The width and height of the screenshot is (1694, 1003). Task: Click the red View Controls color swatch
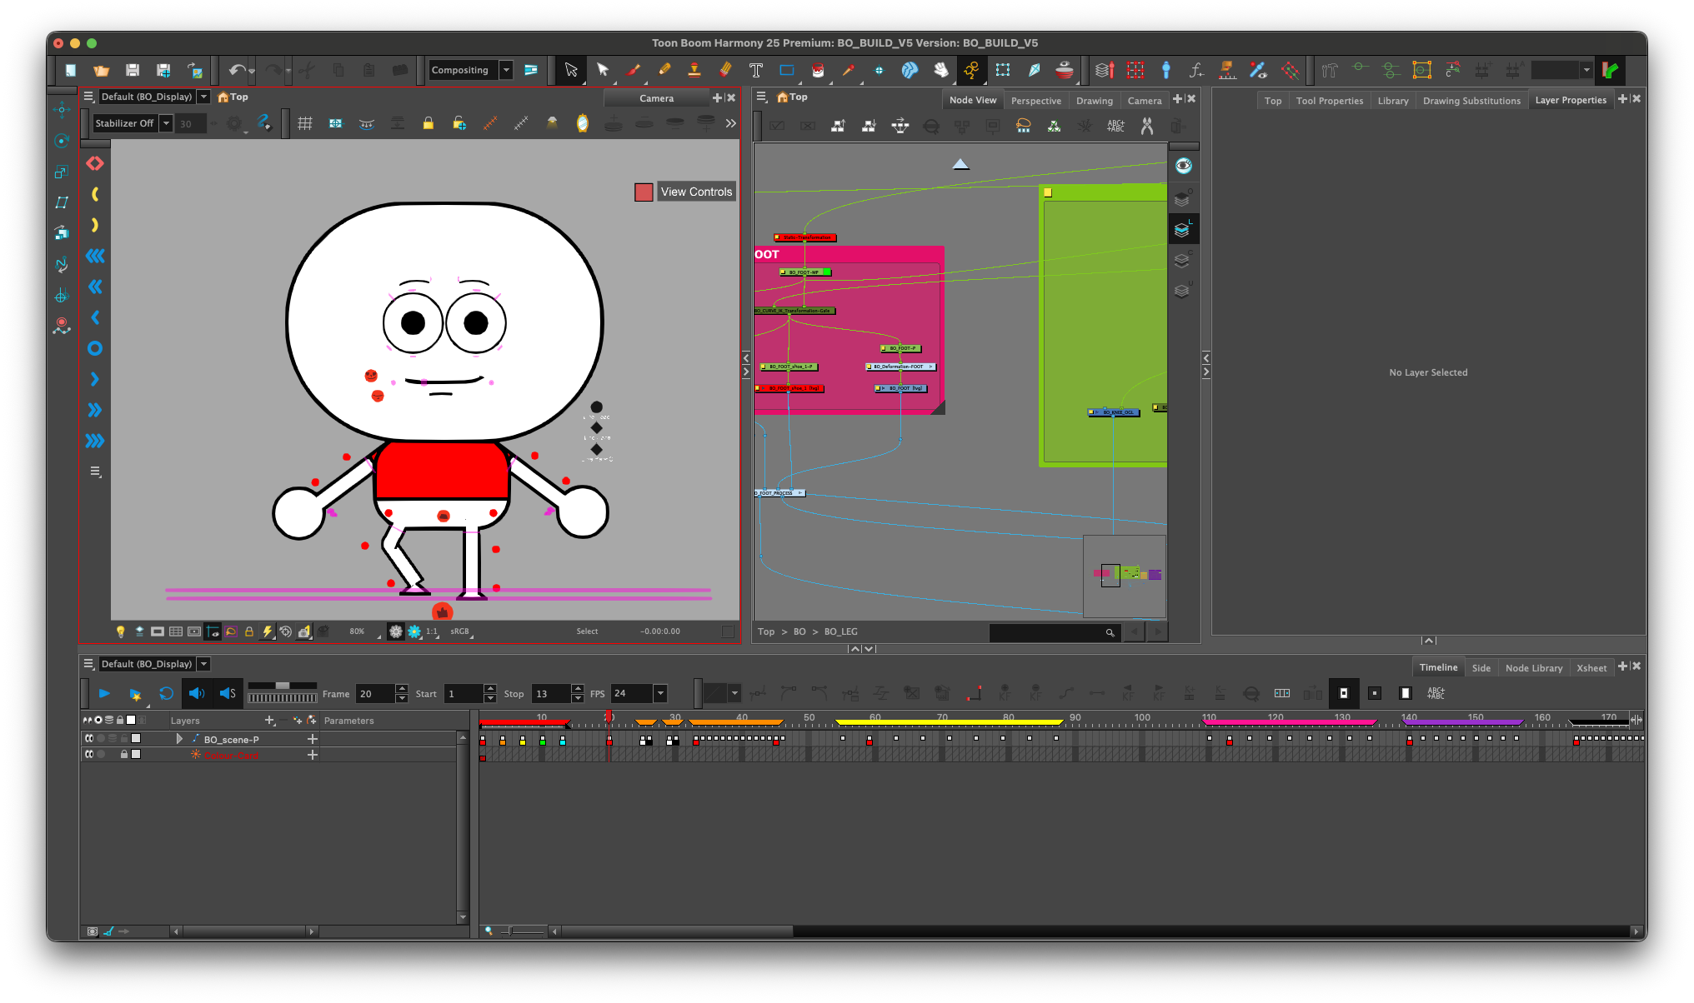tap(644, 192)
